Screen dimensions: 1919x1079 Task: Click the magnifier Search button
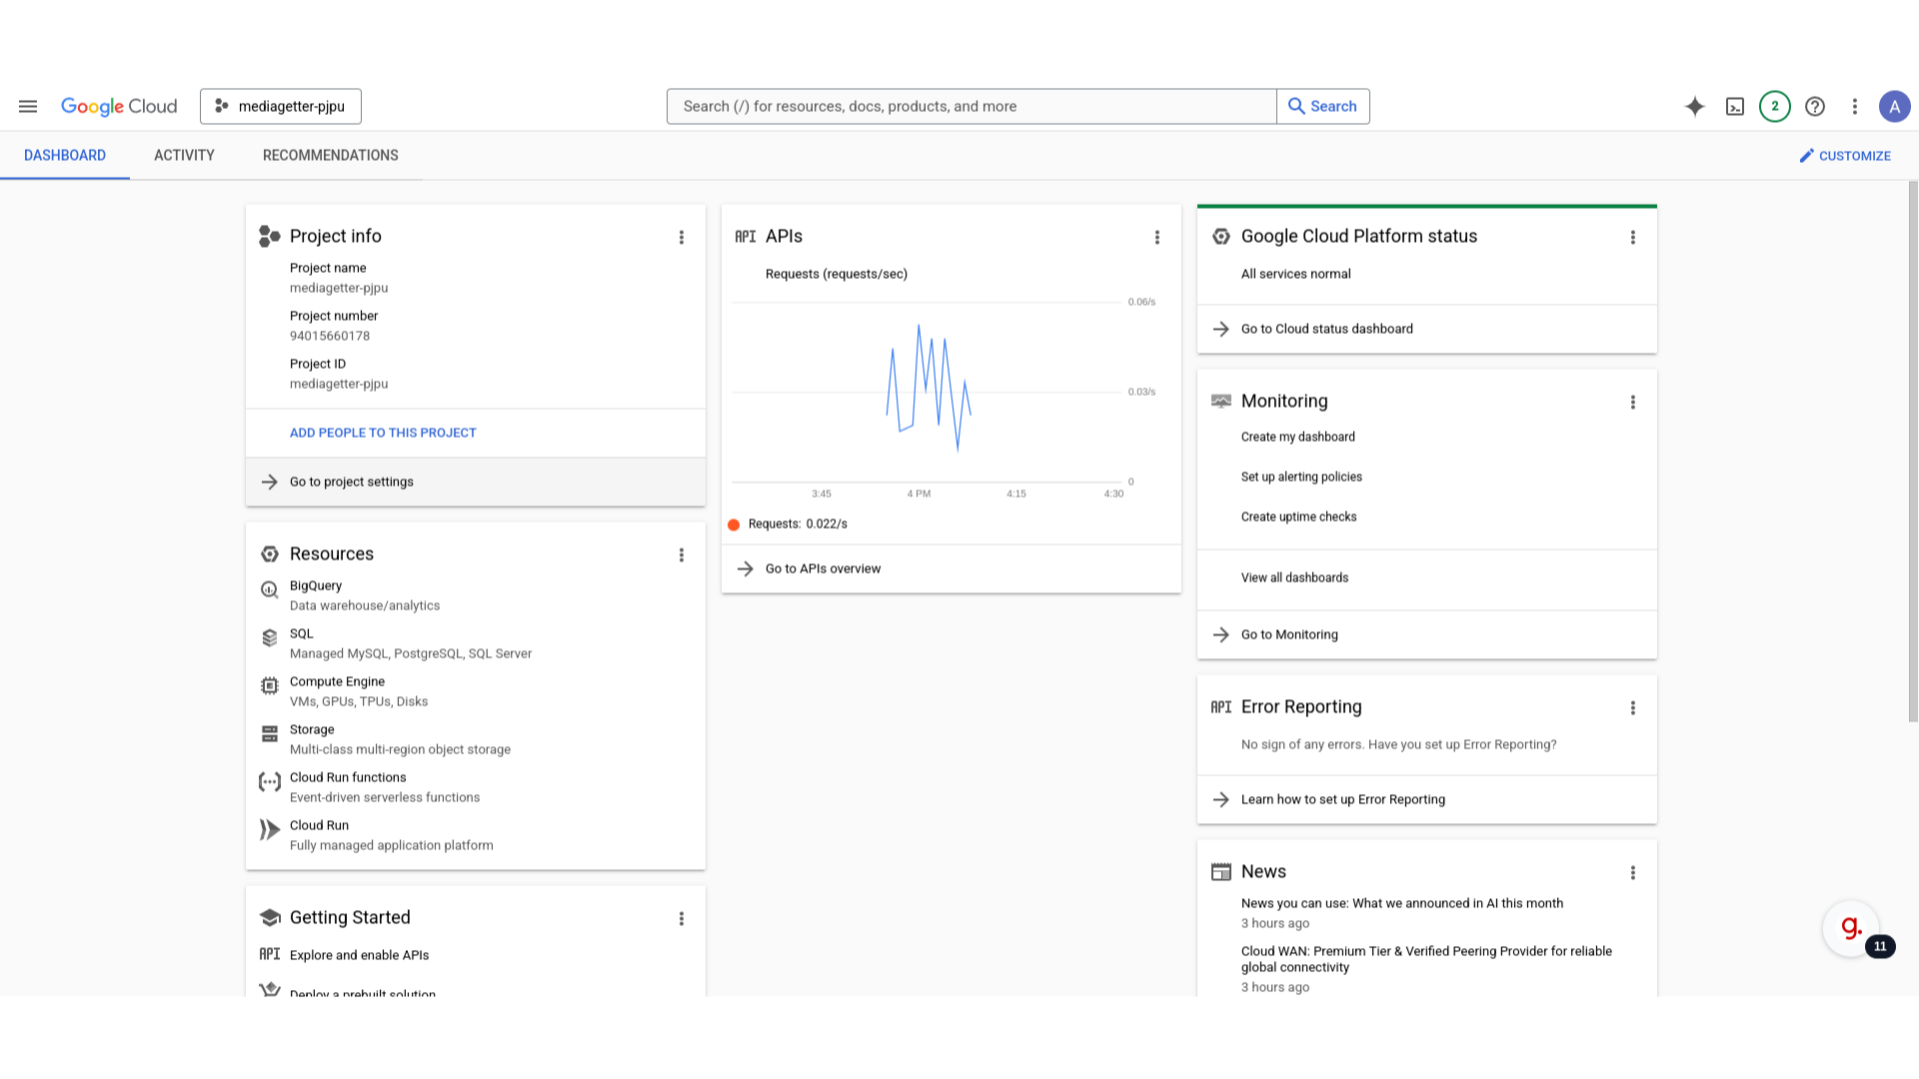(1323, 106)
